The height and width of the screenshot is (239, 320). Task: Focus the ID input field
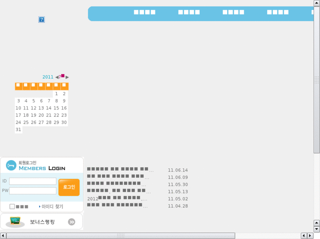pyautogui.click(x=33, y=181)
